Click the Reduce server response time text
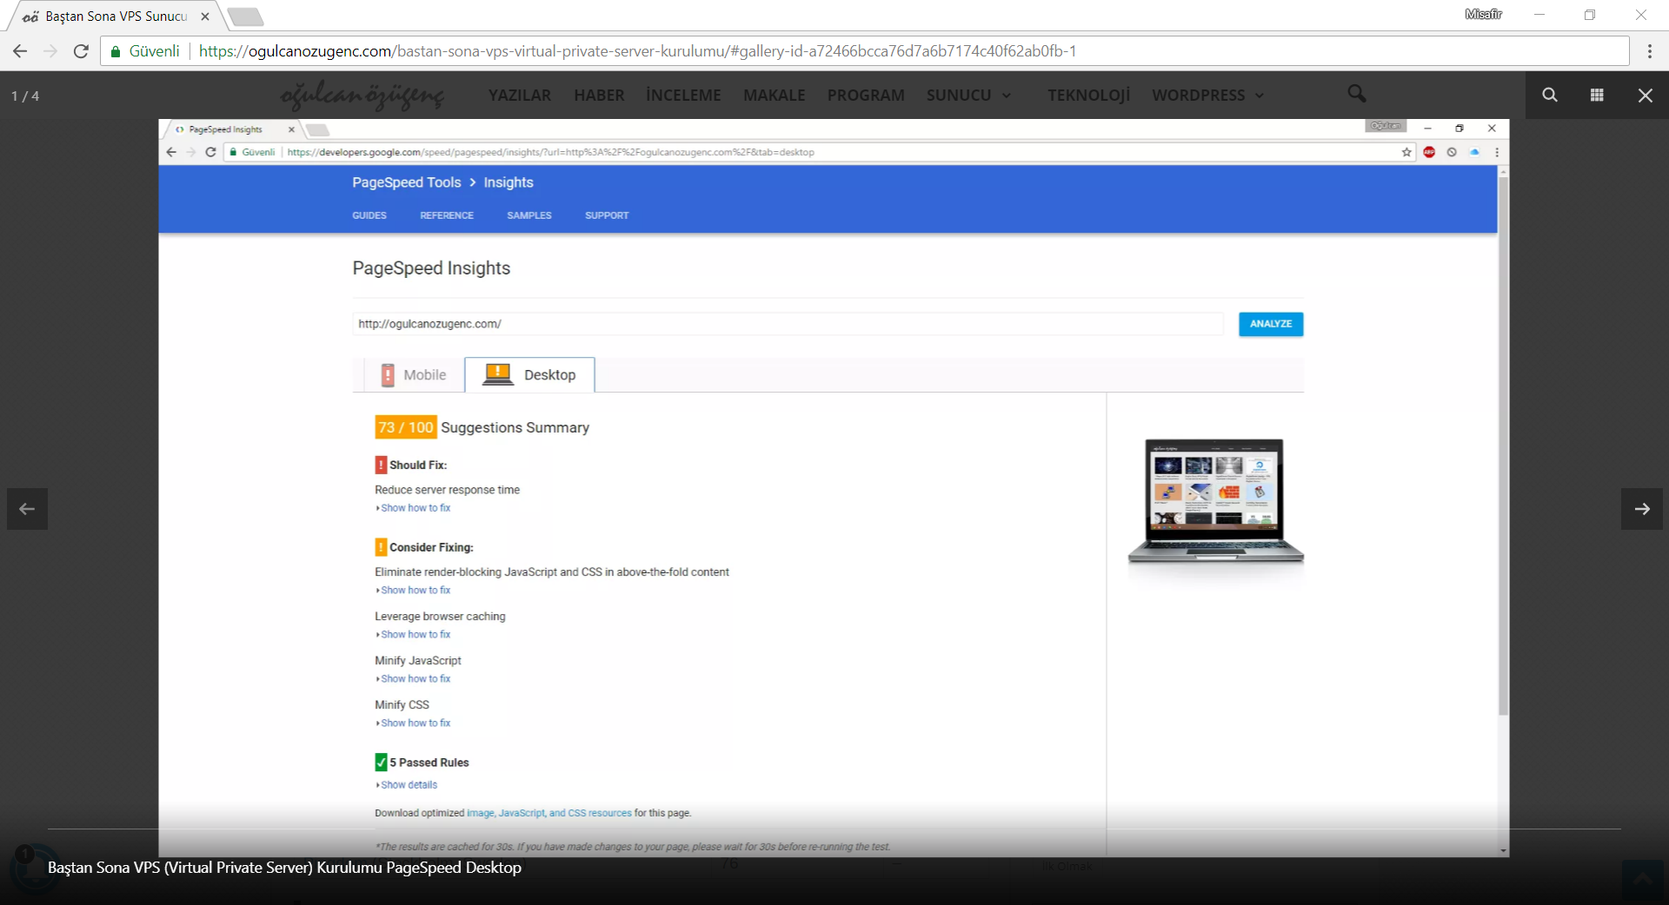The width and height of the screenshot is (1669, 905). pyautogui.click(x=447, y=491)
